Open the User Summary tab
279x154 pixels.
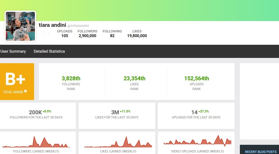pyautogui.click(x=13, y=51)
